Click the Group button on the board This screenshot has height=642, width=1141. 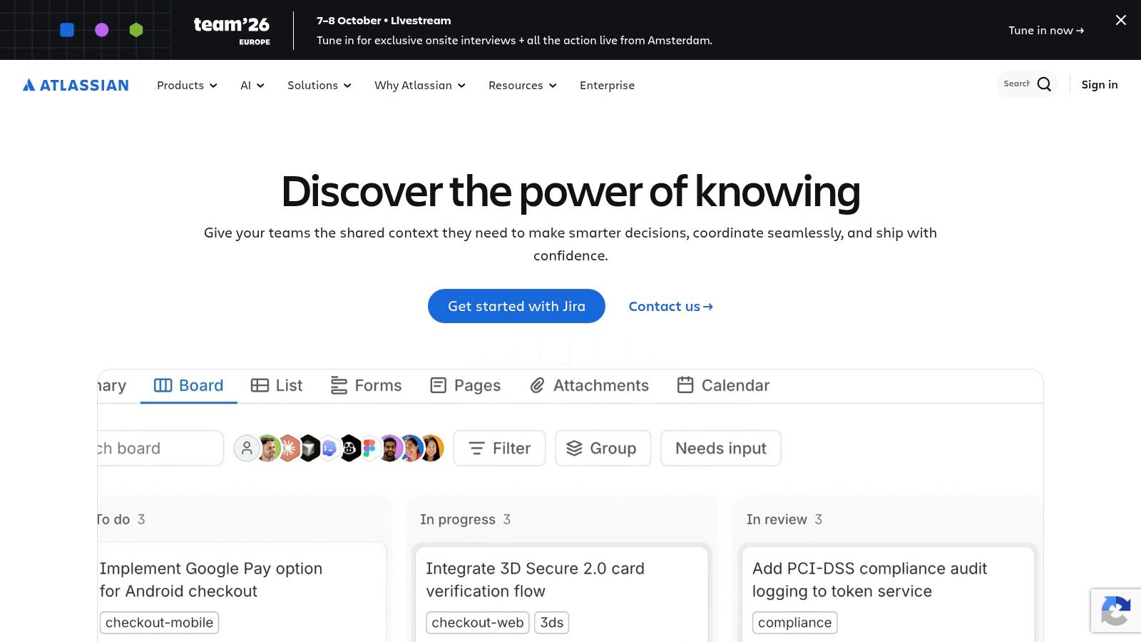[x=603, y=448]
